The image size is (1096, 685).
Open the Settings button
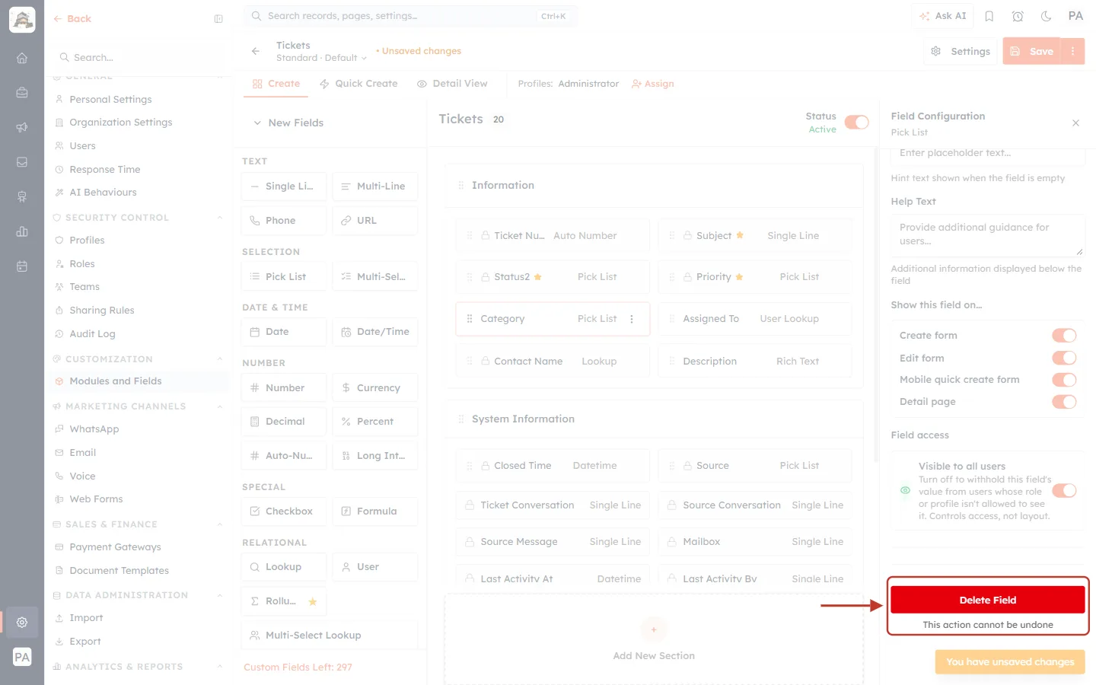tap(961, 51)
